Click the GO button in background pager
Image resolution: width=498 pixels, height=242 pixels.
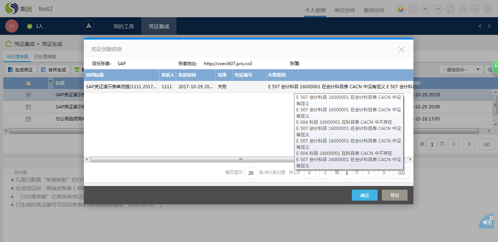[487, 144]
